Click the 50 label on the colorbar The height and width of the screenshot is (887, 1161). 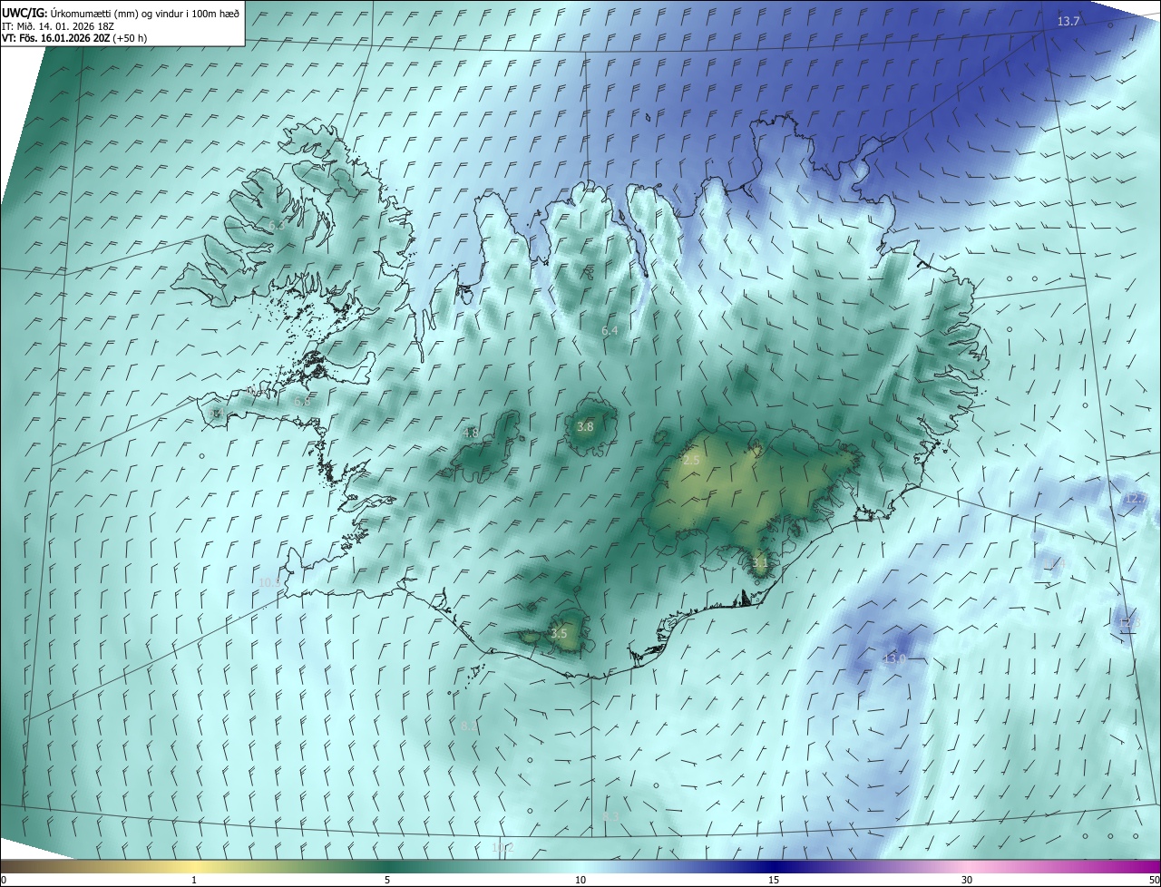1154,881
